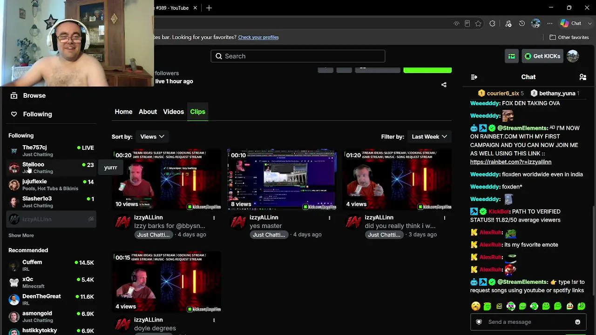Open the browser extensions puzzle icon
Screen dimensions: 596x335
point(492,24)
